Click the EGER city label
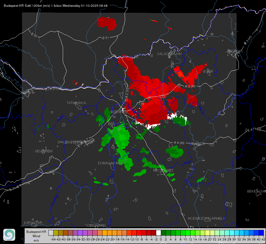The width and height of the screenshot is (266, 244). tap(208, 72)
